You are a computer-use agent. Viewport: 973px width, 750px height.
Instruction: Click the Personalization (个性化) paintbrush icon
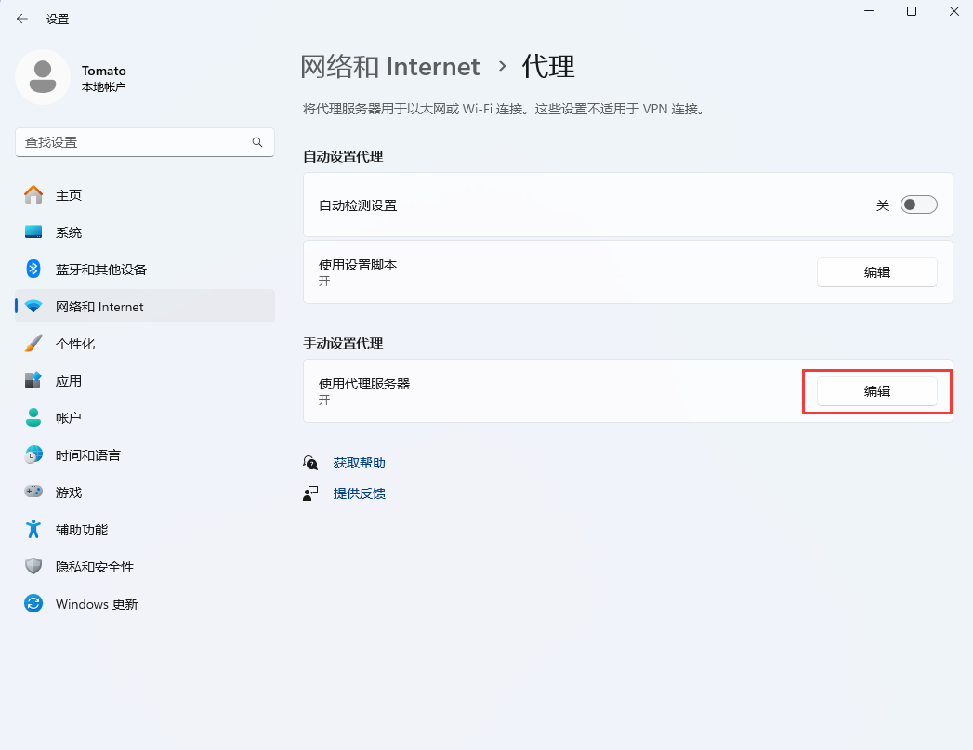pyautogui.click(x=33, y=344)
